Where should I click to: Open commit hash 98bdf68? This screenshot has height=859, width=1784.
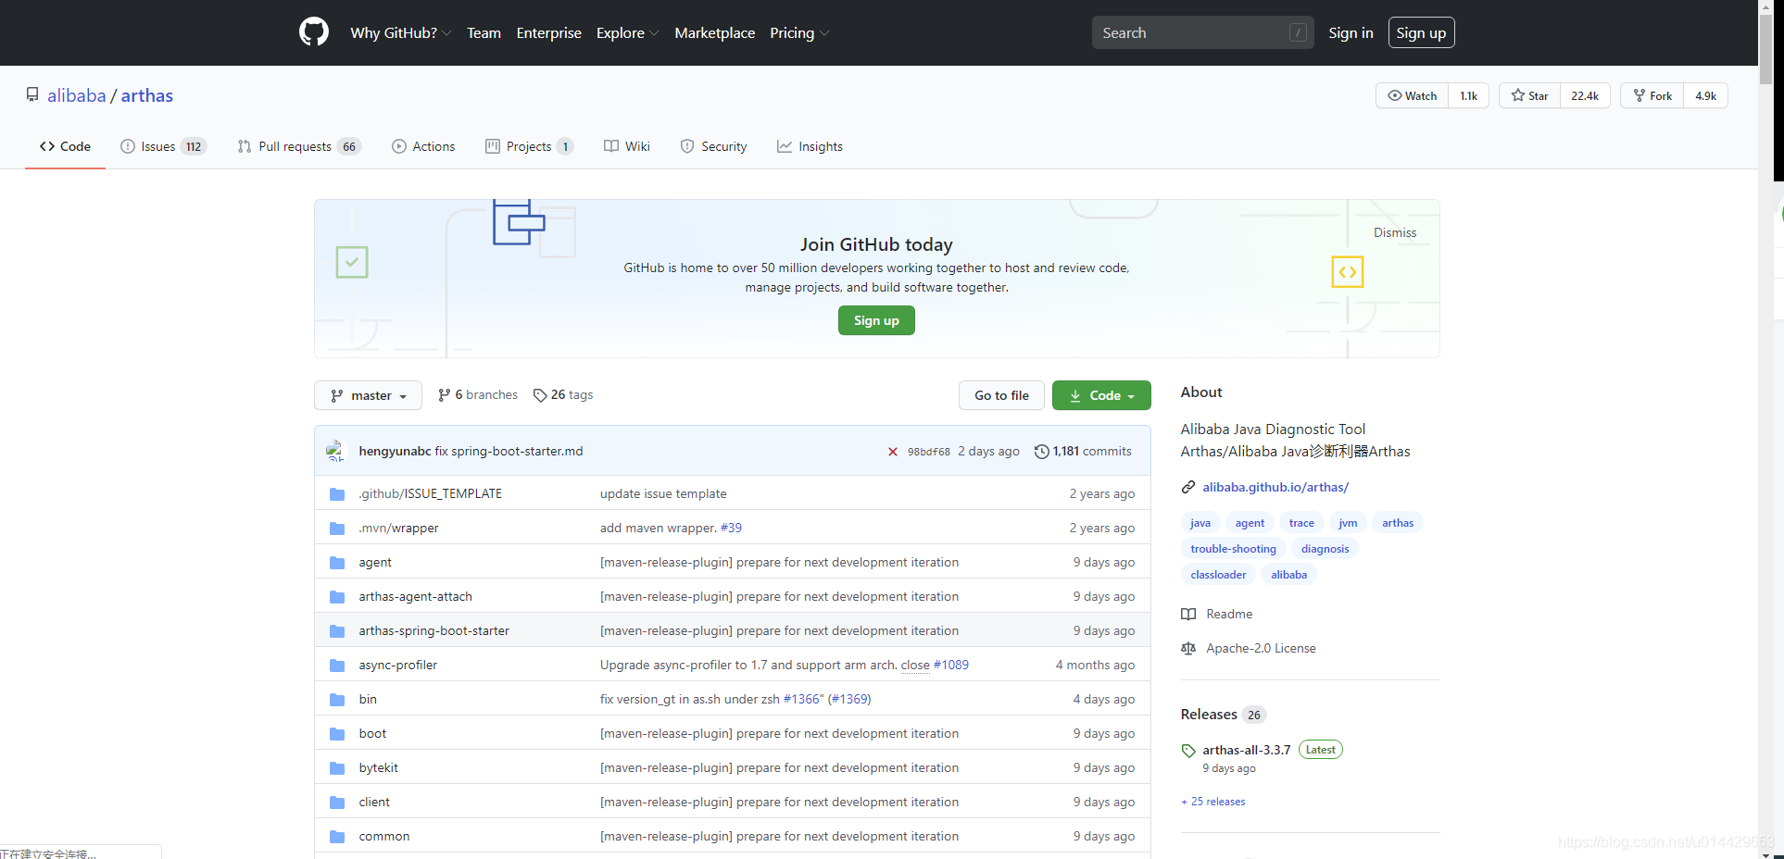click(x=928, y=452)
